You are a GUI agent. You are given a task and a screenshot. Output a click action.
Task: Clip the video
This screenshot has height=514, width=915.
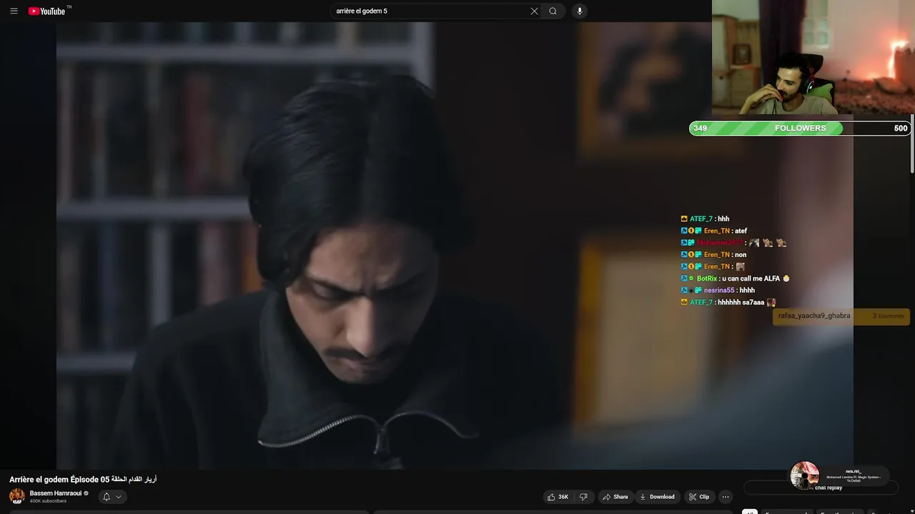click(x=699, y=497)
